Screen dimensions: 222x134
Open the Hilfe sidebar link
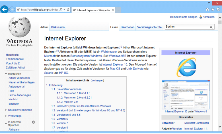pos(11,91)
